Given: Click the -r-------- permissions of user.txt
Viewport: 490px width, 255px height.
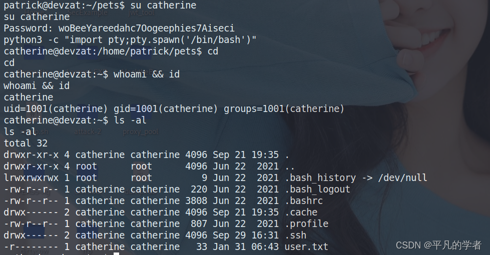Looking at the screenshot, I should pos(31,247).
